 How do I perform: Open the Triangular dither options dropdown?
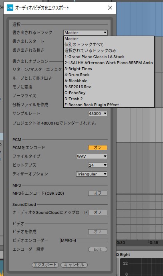tap(92, 174)
